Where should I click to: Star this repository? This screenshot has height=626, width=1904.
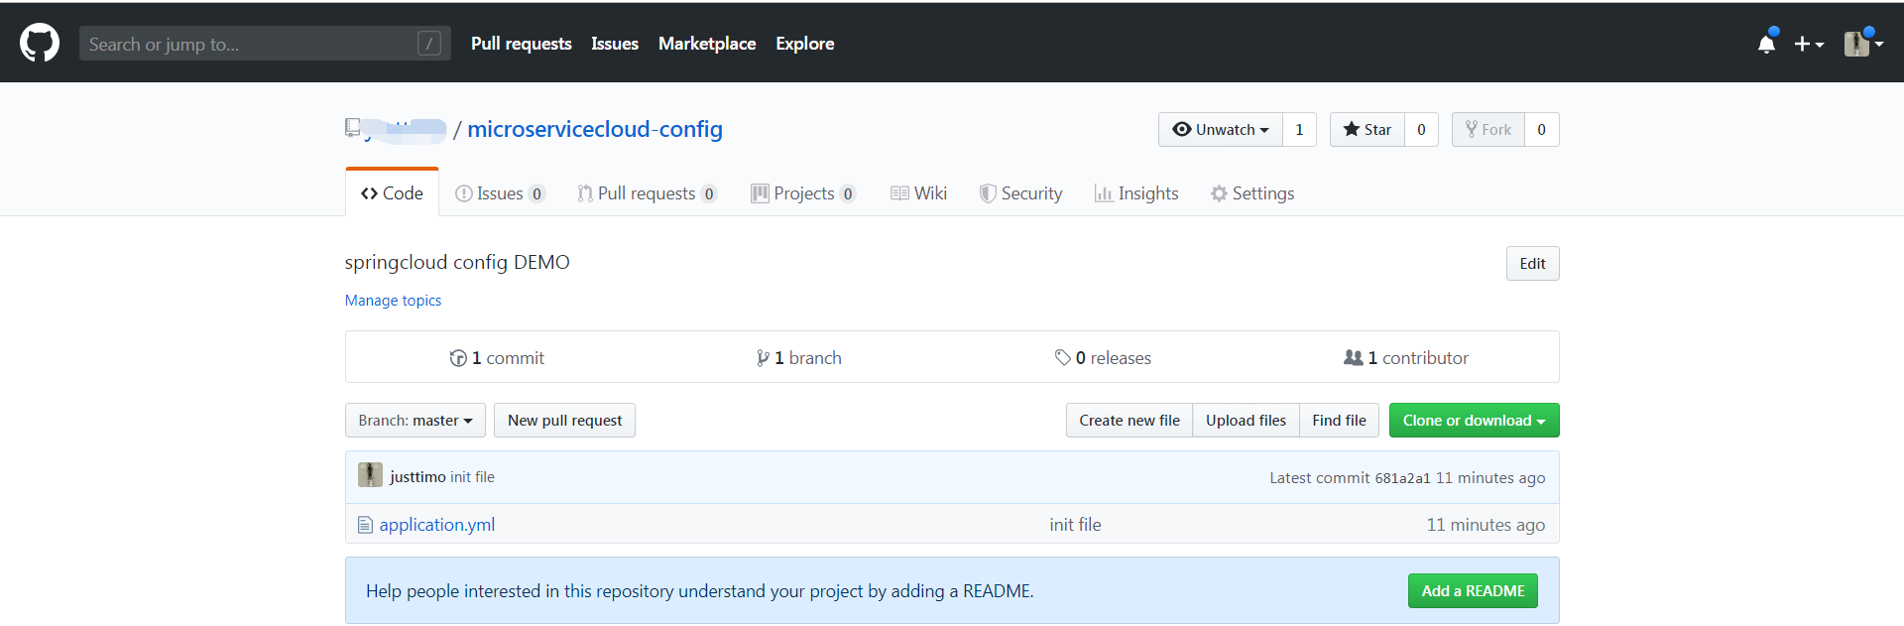pos(1367,130)
